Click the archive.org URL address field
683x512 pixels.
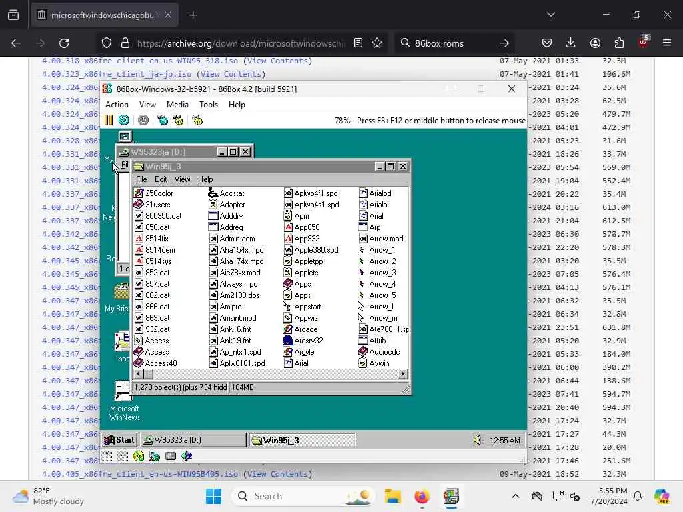coord(241,43)
